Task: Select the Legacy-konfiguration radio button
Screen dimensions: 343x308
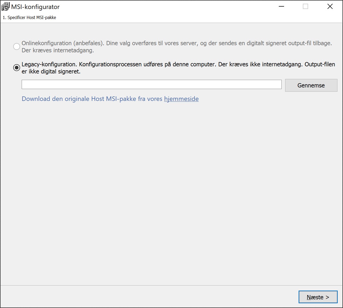Action: tap(17, 68)
